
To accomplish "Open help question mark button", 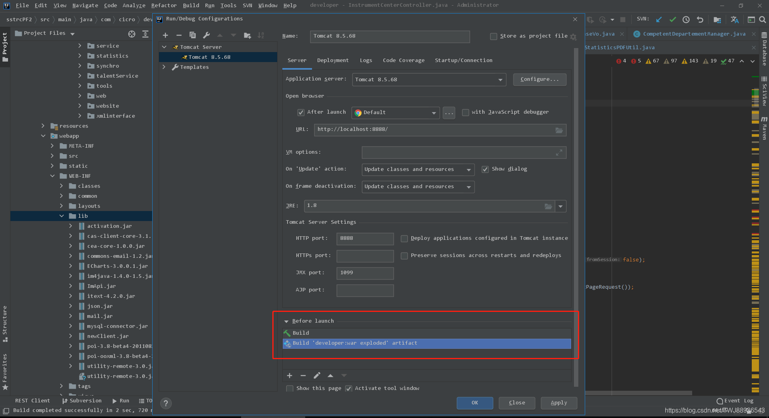I will [x=166, y=403].
